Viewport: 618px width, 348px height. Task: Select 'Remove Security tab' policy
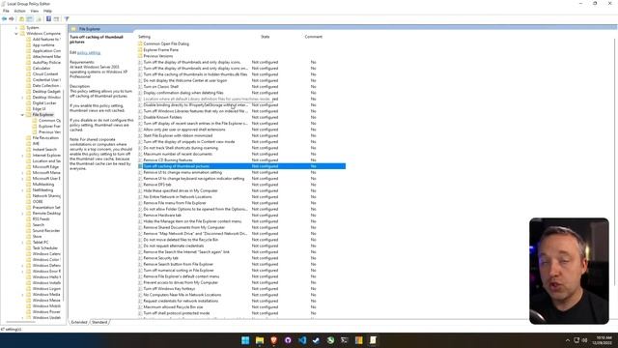coord(161,258)
